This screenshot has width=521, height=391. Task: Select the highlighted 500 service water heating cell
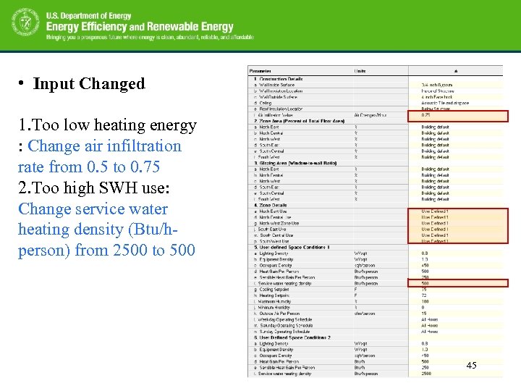[x=458, y=283]
